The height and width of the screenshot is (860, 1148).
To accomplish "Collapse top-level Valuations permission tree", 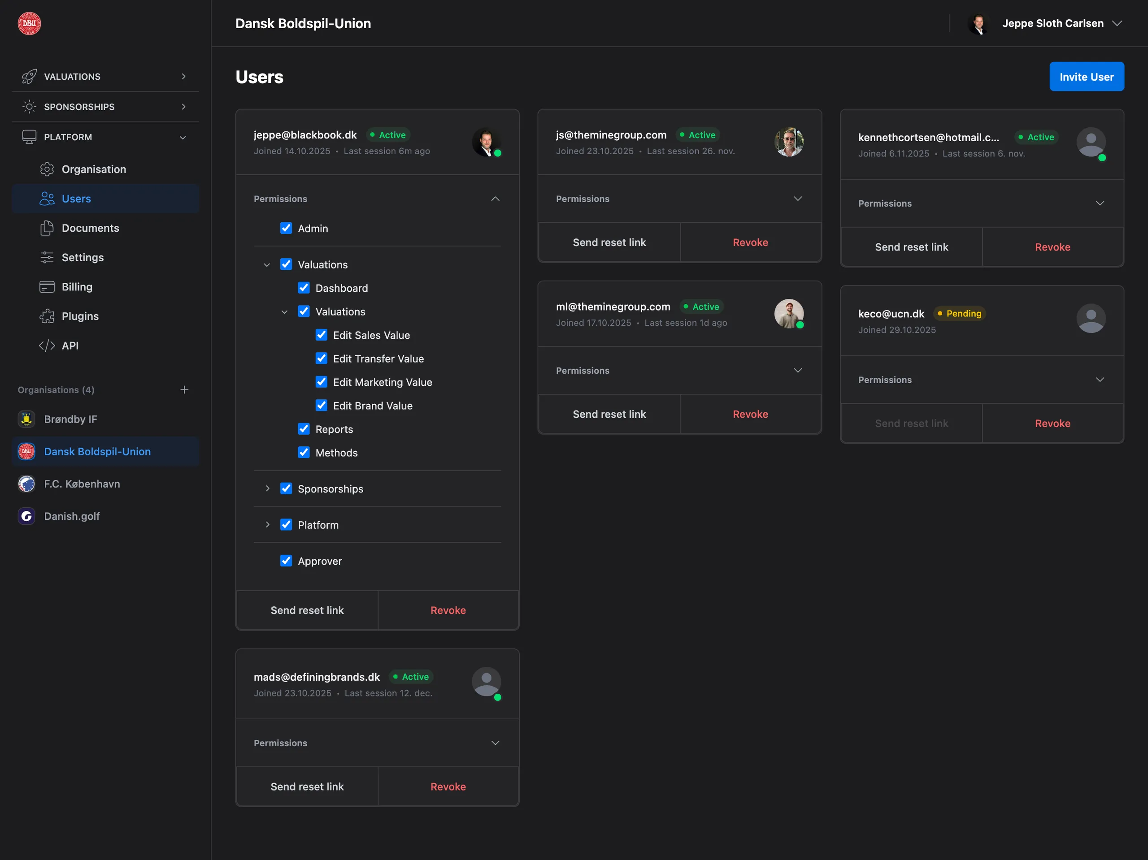I will coord(267,265).
